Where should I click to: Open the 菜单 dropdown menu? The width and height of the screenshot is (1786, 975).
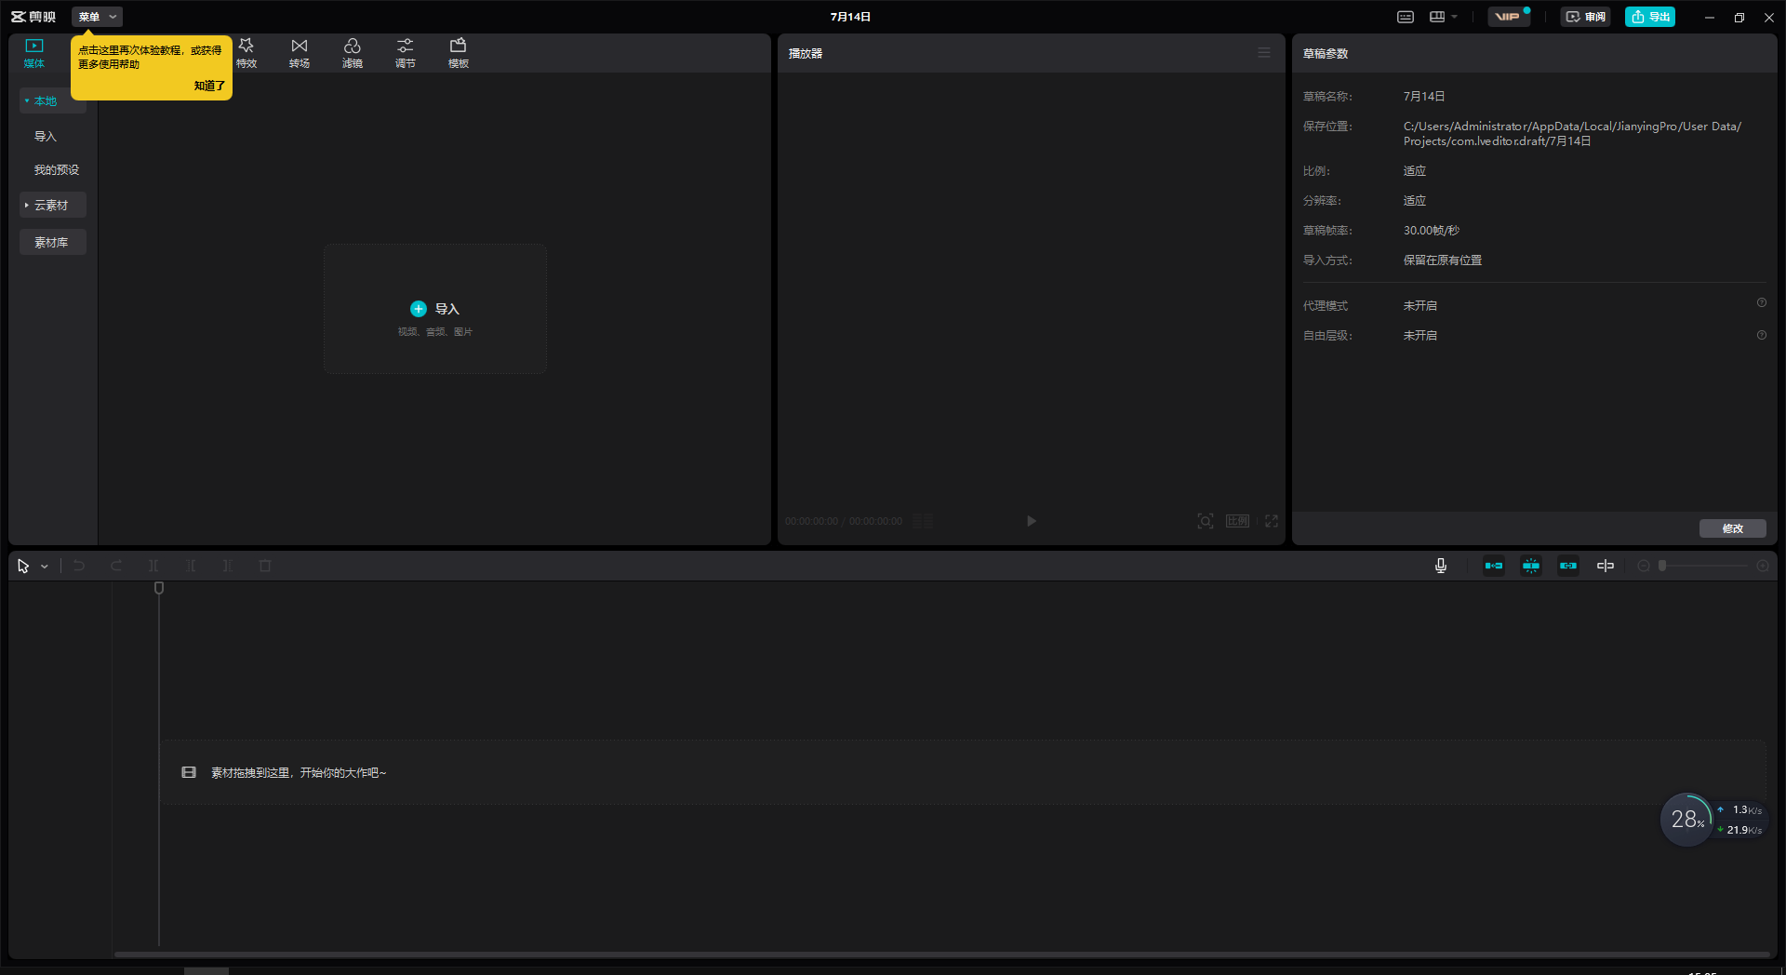point(97,17)
